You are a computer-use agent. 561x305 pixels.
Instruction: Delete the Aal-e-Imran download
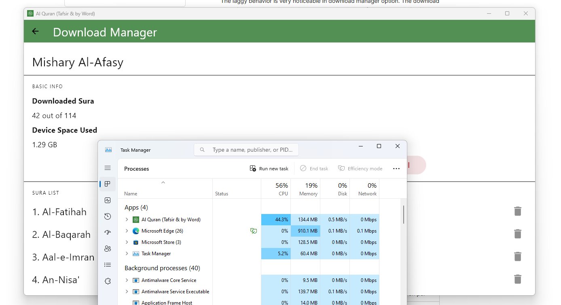pyautogui.click(x=517, y=256)
